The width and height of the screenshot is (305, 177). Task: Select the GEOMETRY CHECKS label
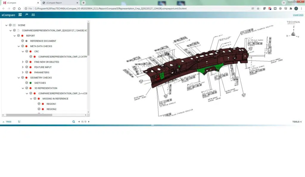(41, 78)
